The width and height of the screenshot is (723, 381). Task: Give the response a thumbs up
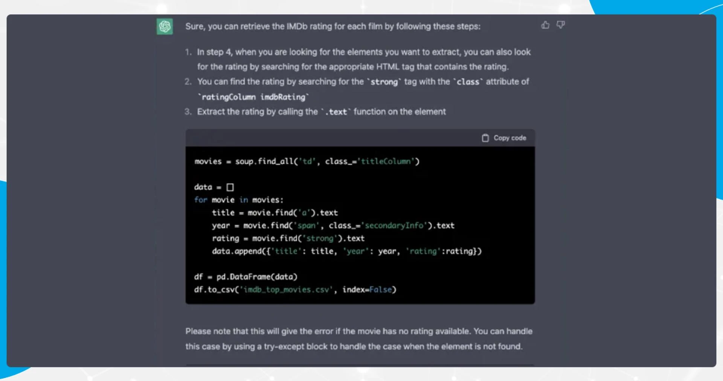coord(545,25)
